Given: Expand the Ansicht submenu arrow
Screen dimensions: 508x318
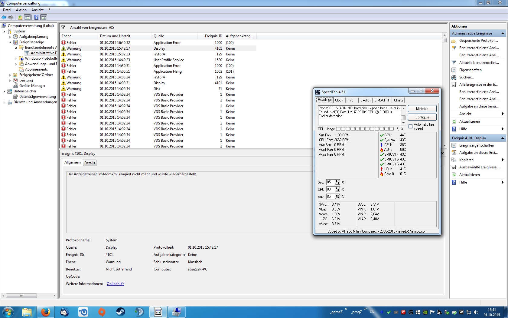Looking at the screenshot, I should click(503, 114).
